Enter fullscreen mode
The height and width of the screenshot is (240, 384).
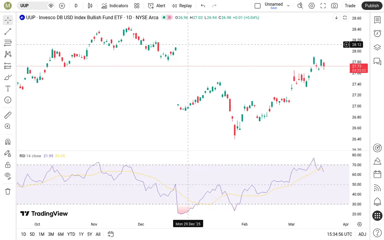(323, 6)
